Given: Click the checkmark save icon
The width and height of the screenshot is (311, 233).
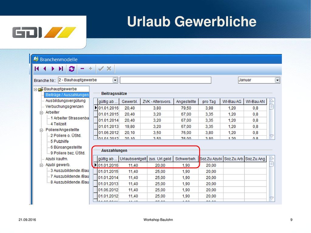Looking at the screenshot, I should [101, 69].
